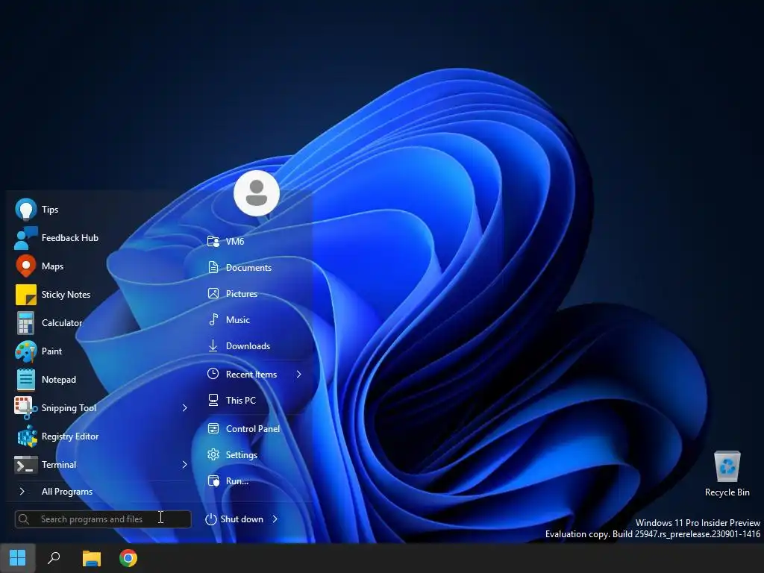Focus the Search programs and files box
This screenshot has height=573, width=764.
(103, 519)
